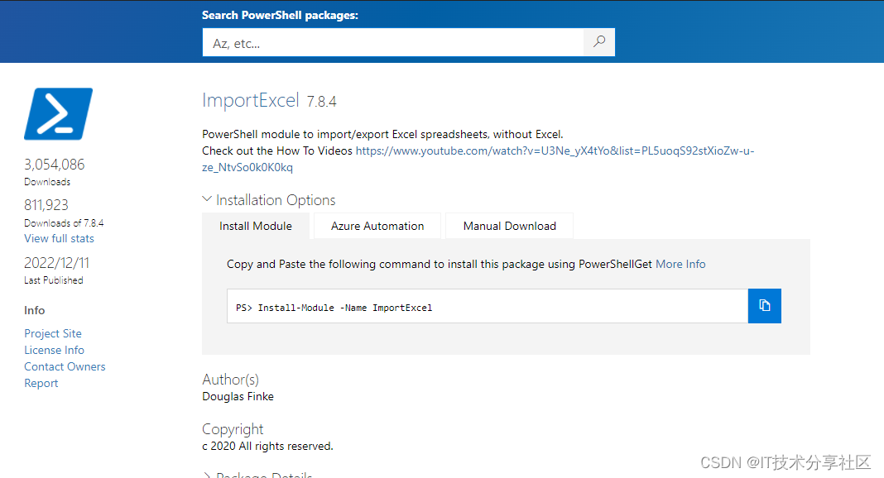
Task: Click the author name Douglas Finke
Action: tap(238, 396)
